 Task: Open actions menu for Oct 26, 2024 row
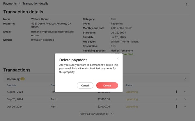coord(176,106)
